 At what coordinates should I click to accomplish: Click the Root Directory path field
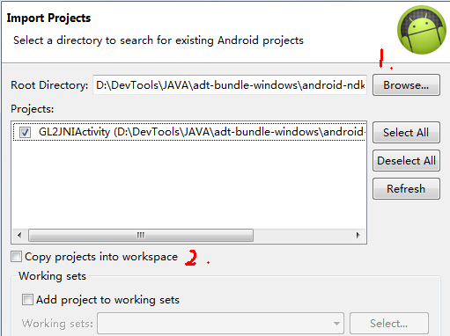230,85
